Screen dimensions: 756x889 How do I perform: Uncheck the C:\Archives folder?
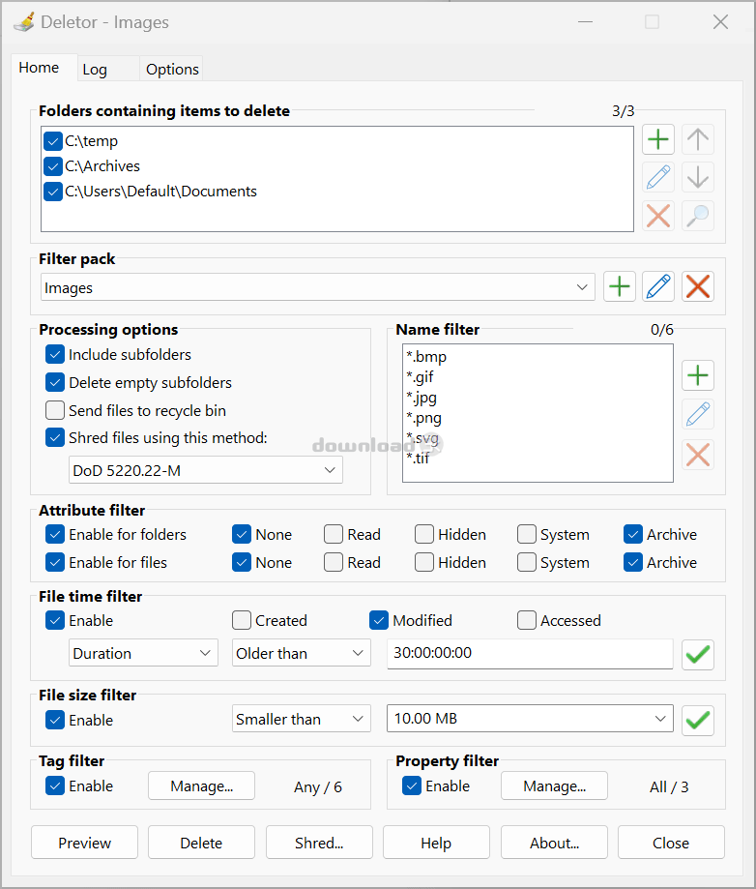pyautogui.click(x=53, y=166)
